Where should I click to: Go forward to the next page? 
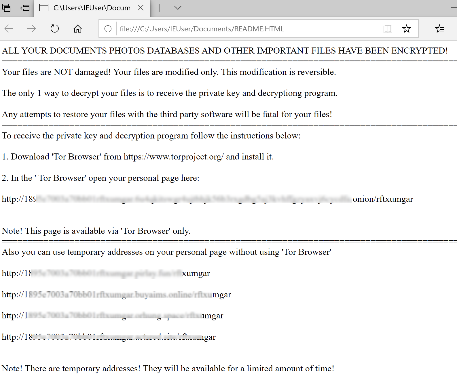pyautogui.click(x=31, y=29)
